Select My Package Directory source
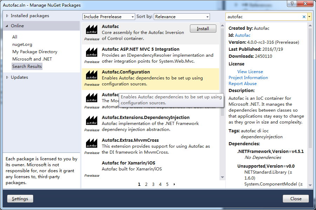 [x=35, y=52]
